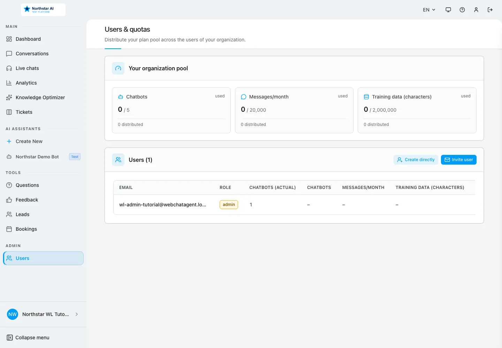Click the Users section people icon

[x=118, y=160]
